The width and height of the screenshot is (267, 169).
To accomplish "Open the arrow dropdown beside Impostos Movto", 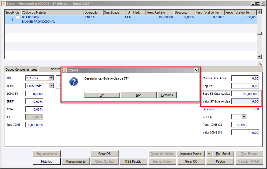I will 209,154.
